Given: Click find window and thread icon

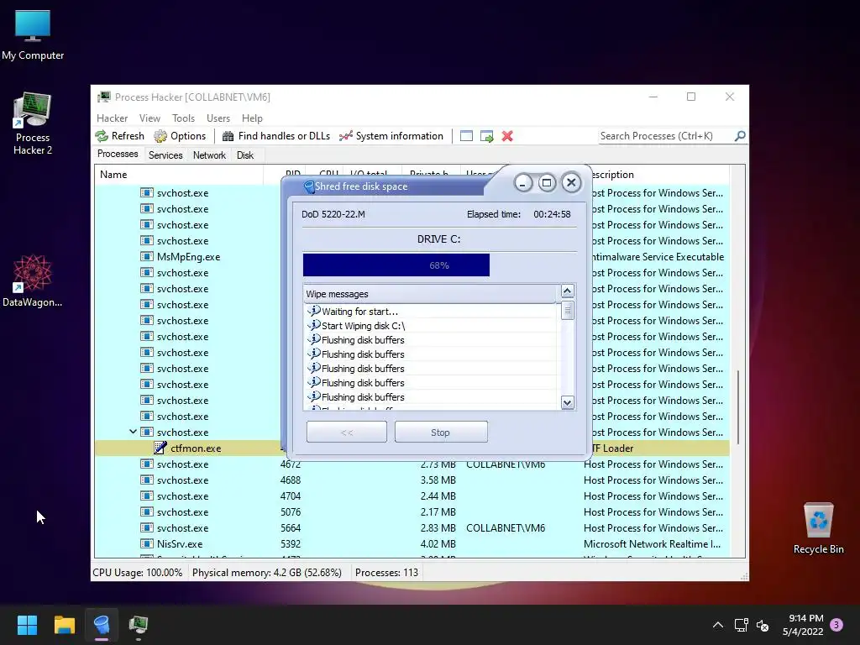Looking at the screenshot, I should (486, 136).
